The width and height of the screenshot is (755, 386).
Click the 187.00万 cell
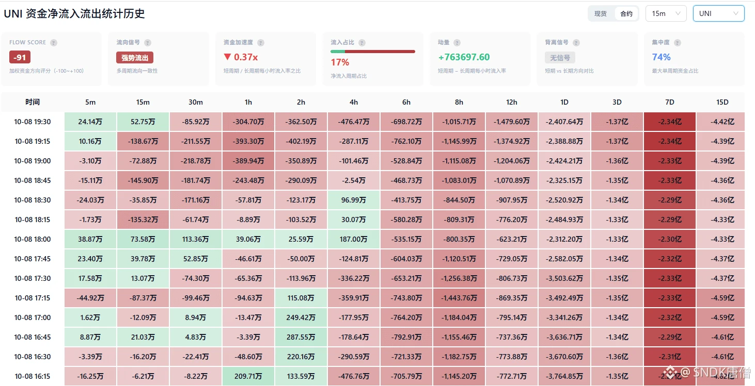click(x=354, y=239)
